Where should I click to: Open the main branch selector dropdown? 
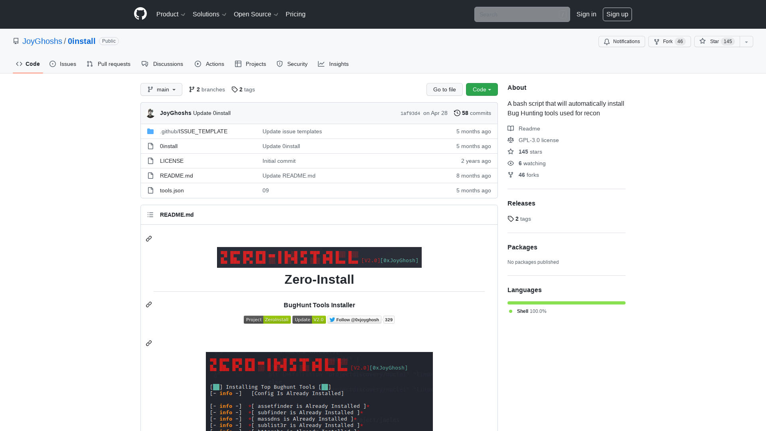[161, 89]
